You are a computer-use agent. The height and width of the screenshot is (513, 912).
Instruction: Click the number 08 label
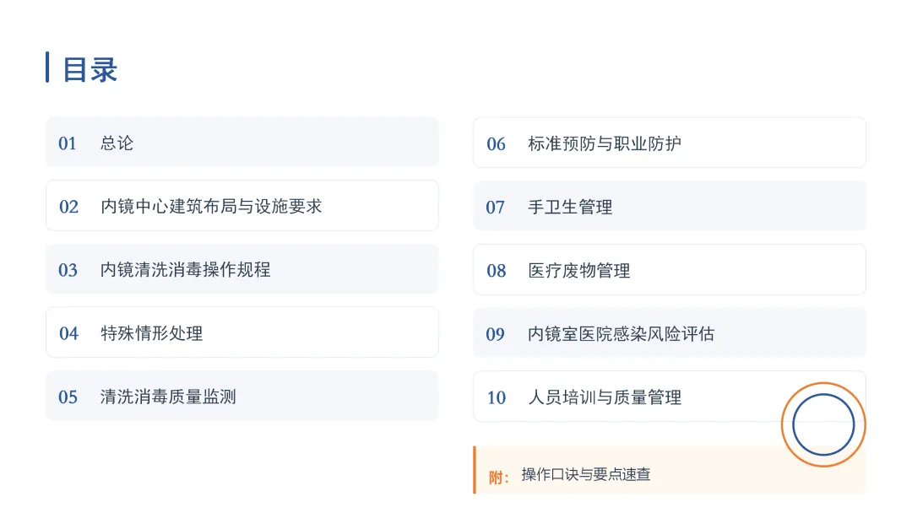click(497, 271)
